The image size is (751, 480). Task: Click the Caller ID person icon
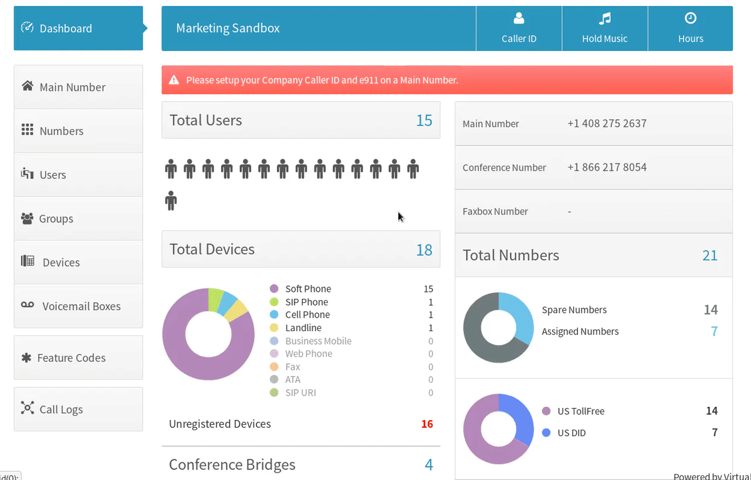[x=519, y=19]
